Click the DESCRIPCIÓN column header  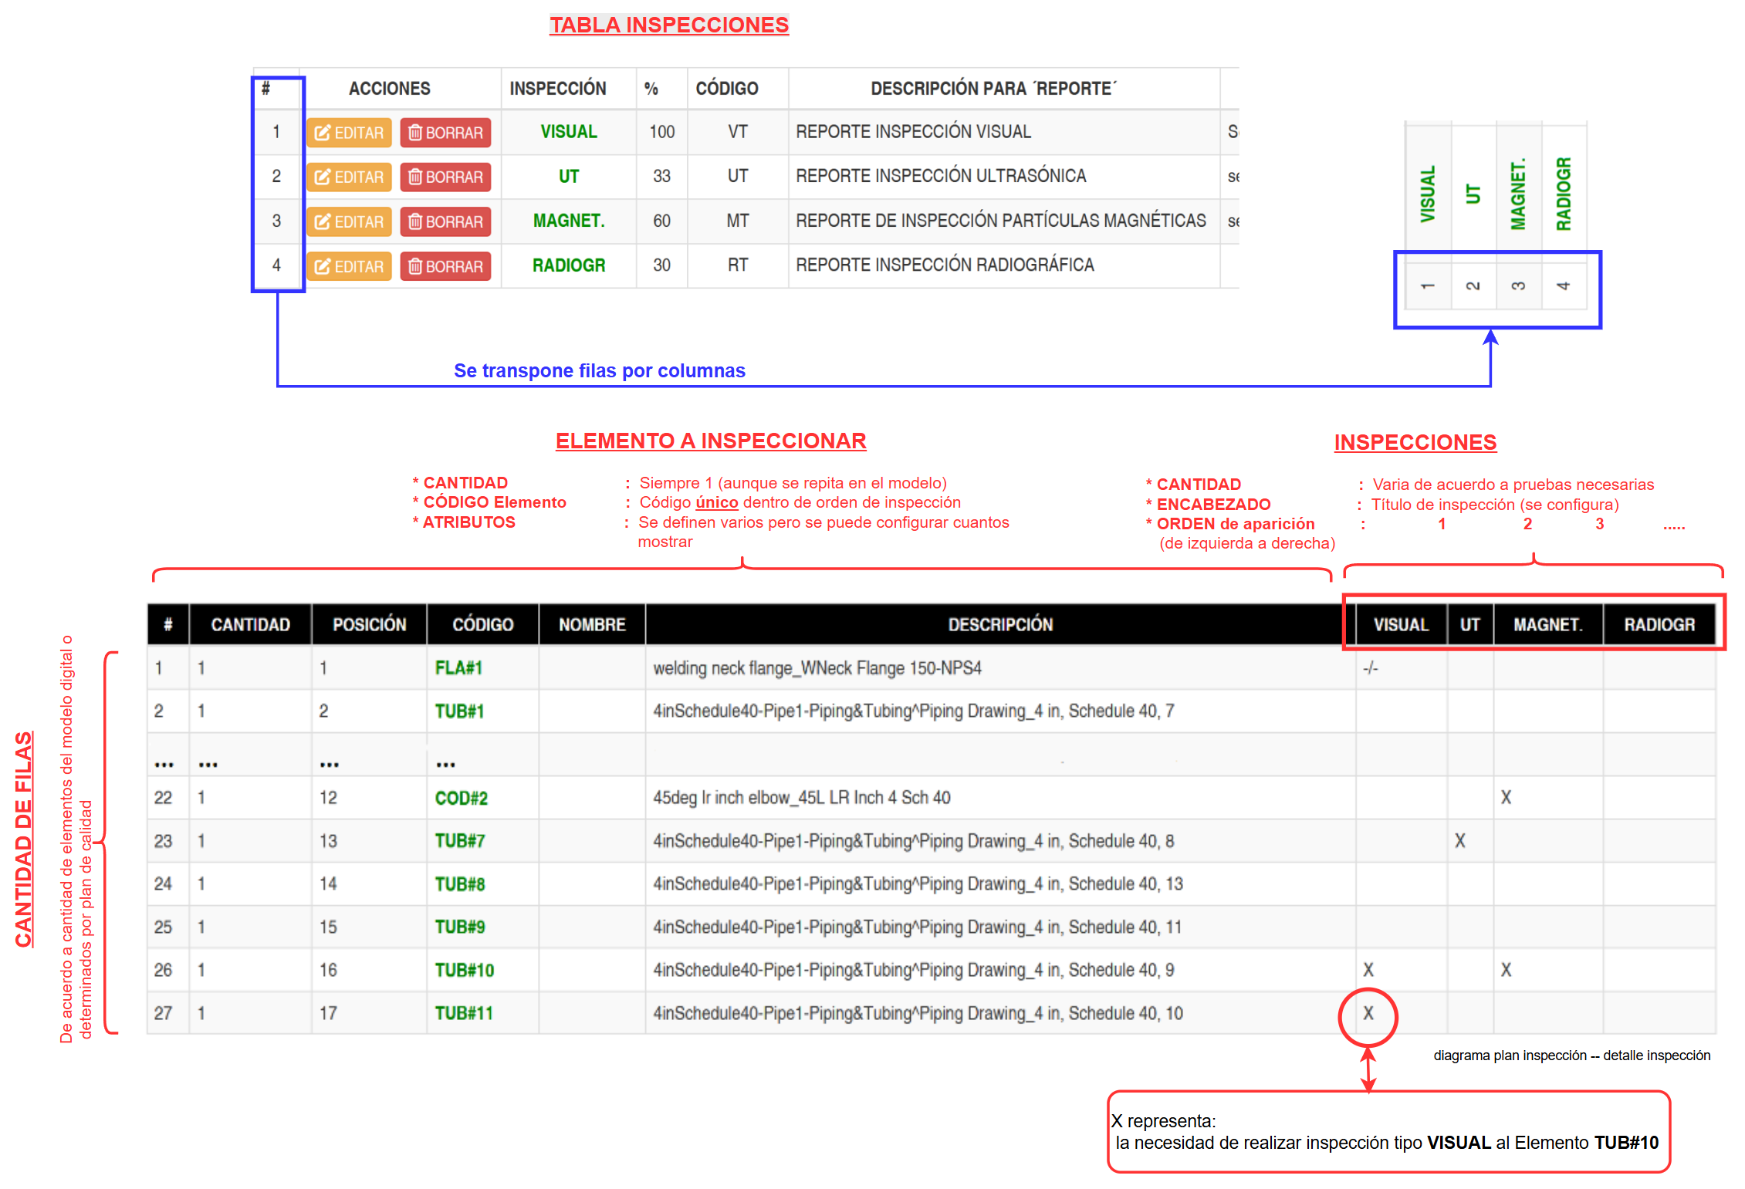click(999, 624)
